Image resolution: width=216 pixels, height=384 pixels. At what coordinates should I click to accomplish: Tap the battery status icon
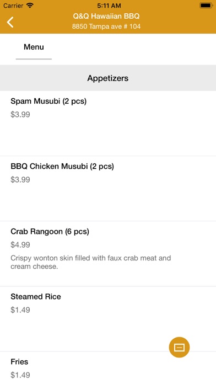(206, 6)
